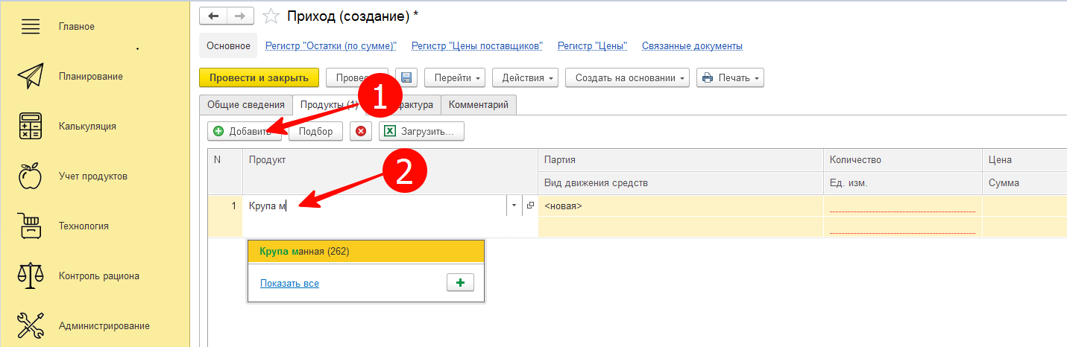Delete row with red cross icon
Image resolution: width=1067 pixels, height=347 pixels.
click(361, 132)
